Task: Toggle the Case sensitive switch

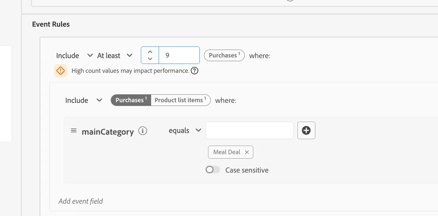Action: [213, 170]
